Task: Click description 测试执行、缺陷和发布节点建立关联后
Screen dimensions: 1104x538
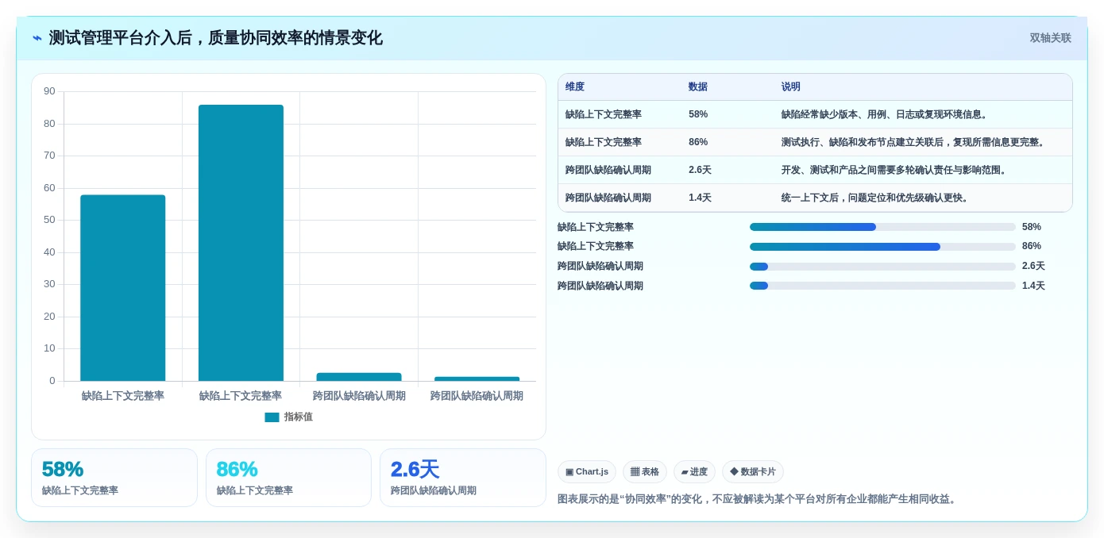Action: click(915, 142)
